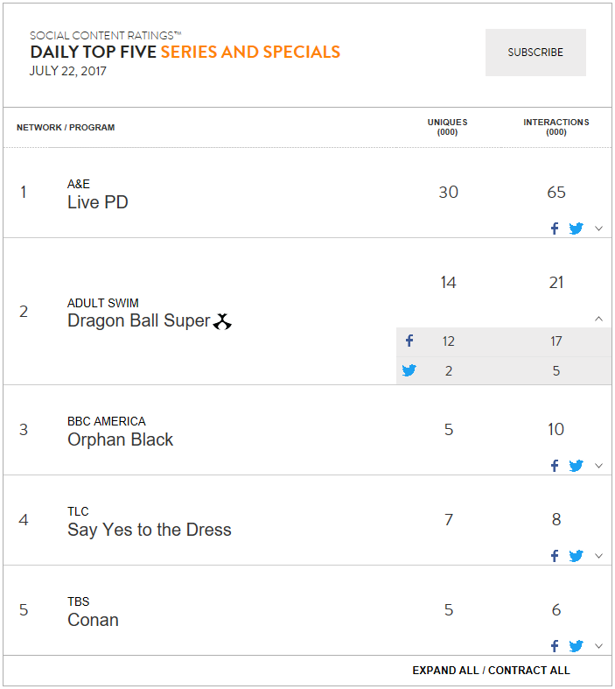Expand the Orphan Black row details
The height and width of the screenshot is (689, 615).
(x=598, y=466)
